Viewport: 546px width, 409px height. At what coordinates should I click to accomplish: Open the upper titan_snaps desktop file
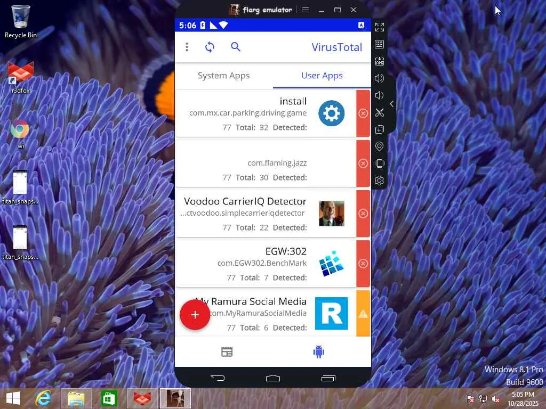click(20, 187)
